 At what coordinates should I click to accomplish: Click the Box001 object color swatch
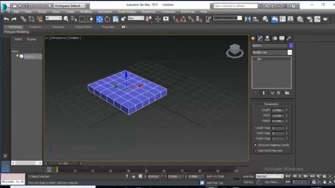(x=291, y=45)
